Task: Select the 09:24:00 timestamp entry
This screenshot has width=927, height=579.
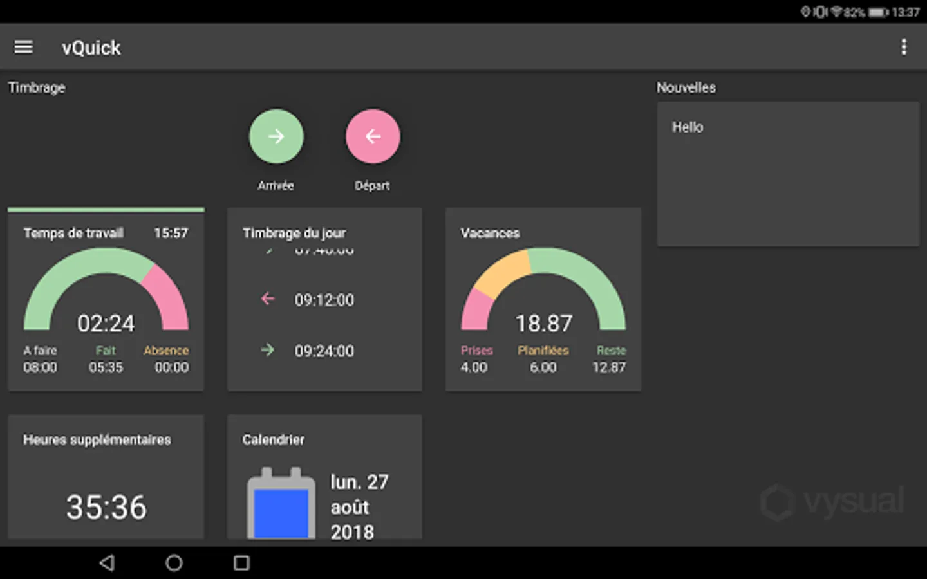Action: coord(324,351)
